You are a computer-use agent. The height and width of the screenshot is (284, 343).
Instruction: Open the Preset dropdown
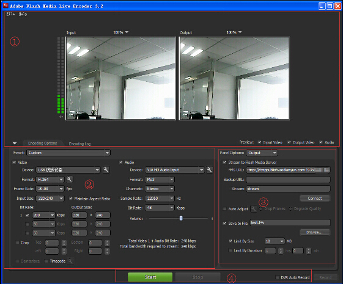(x=68, y=153)
